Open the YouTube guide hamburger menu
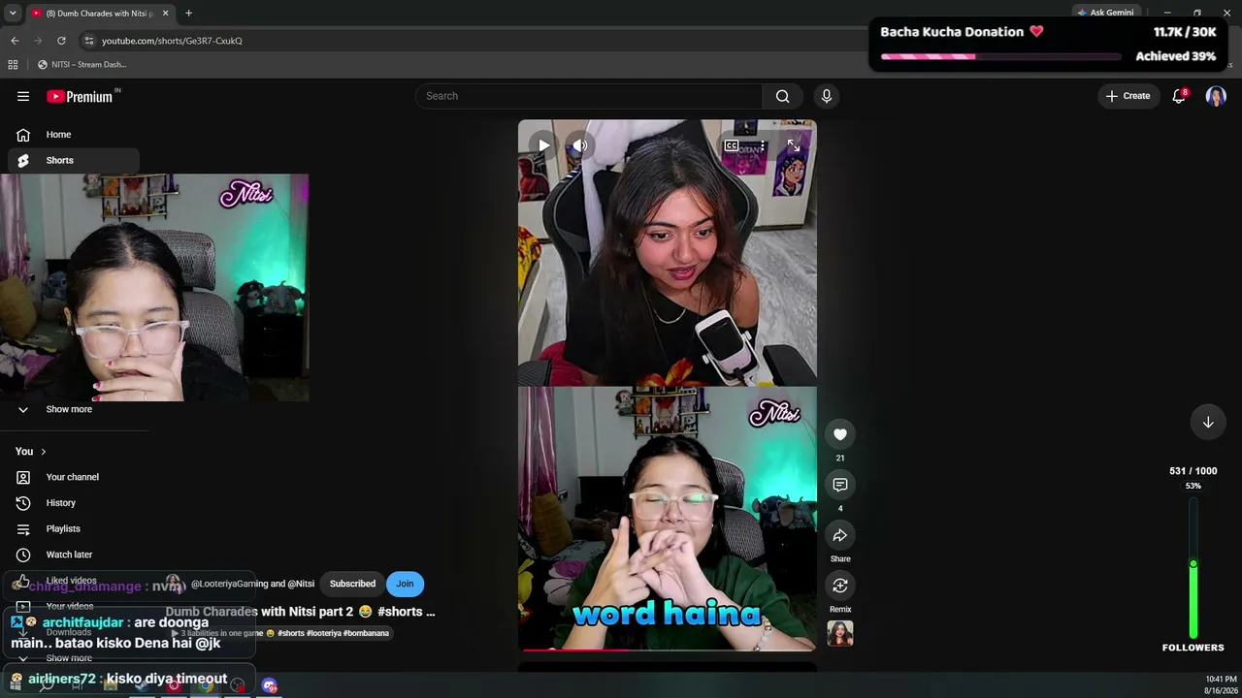The width and height of the screenshot is (1242, 698). coord(23,96)
